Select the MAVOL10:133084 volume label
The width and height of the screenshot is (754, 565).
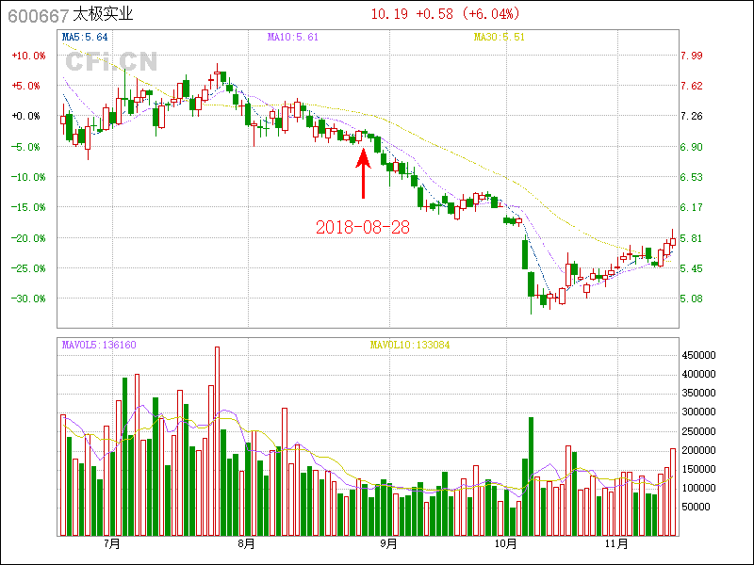point(410,345)
